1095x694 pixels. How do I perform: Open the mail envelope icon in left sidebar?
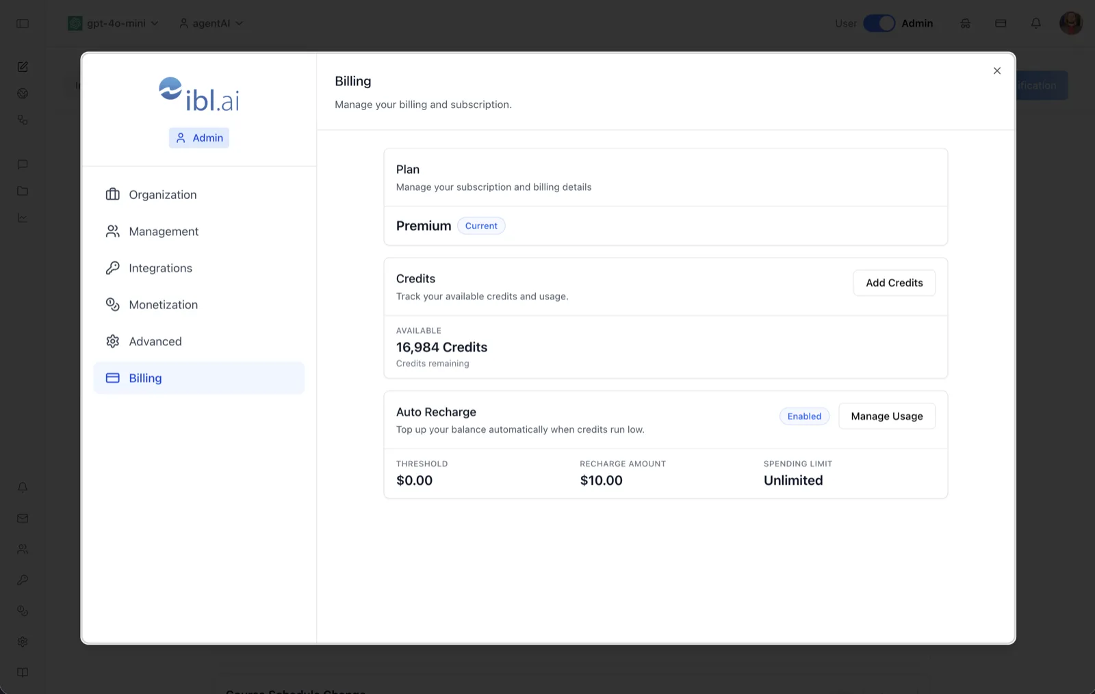tap(23, 518)
